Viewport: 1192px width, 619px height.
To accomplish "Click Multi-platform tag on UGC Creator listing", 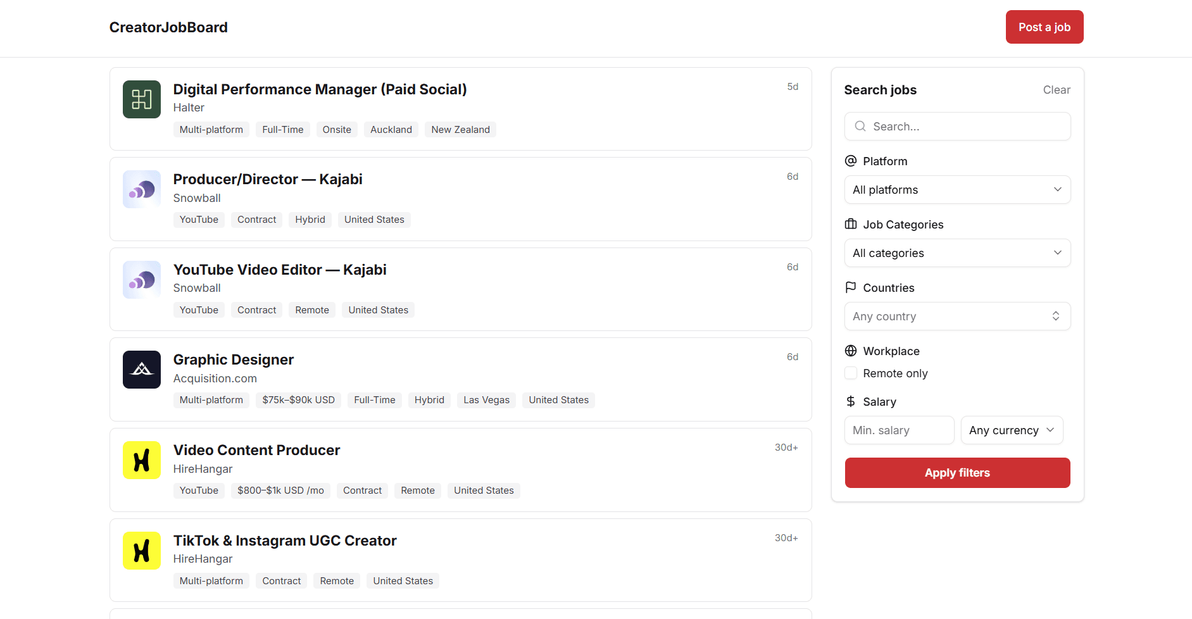I will 211,581.
